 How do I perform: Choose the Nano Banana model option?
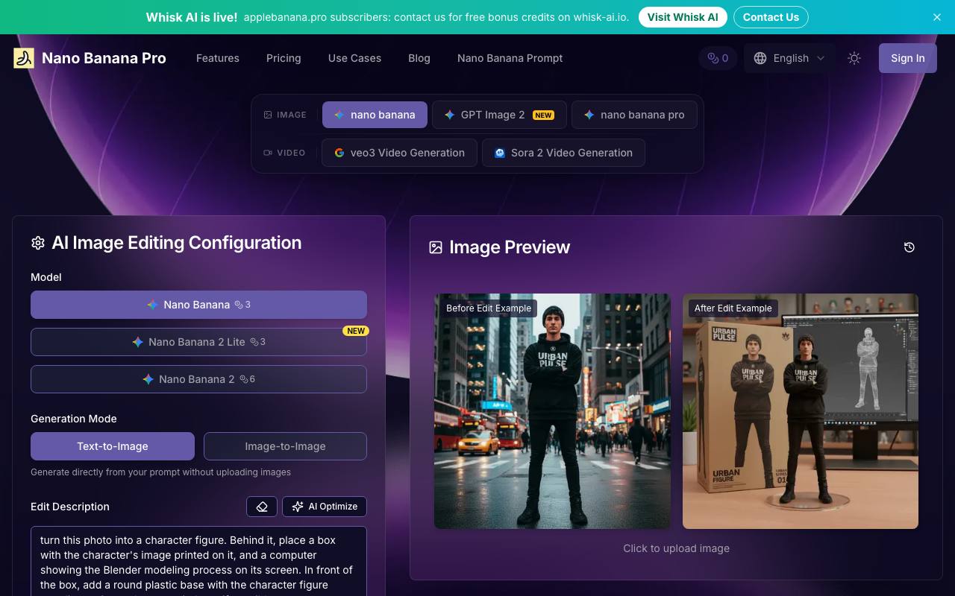click(198, 305)
